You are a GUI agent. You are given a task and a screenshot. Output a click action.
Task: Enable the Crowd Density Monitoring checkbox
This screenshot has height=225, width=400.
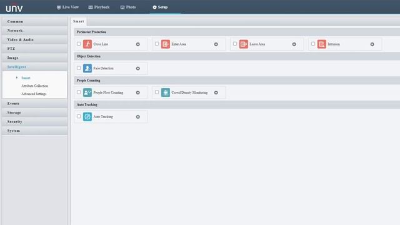coord(157,92)
